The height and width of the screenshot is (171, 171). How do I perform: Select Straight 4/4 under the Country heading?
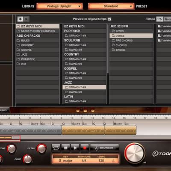(x=84, y=59)
